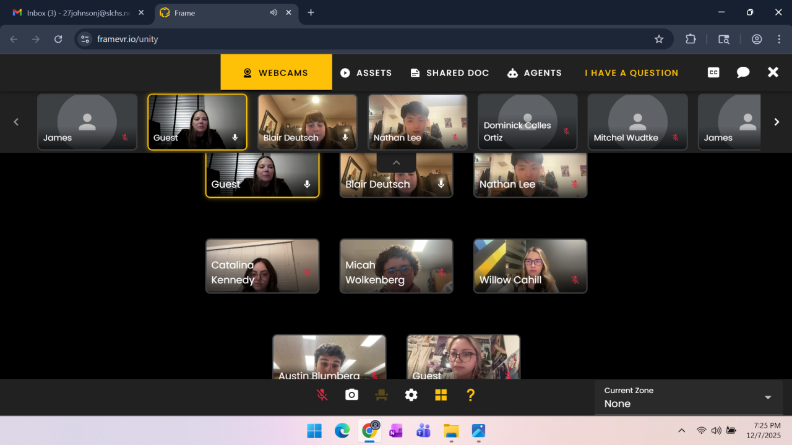Viewport: 792px width, 445px height.
Task: Click the muted mic on Catalina Kennedy's tile
Action: 307,272
